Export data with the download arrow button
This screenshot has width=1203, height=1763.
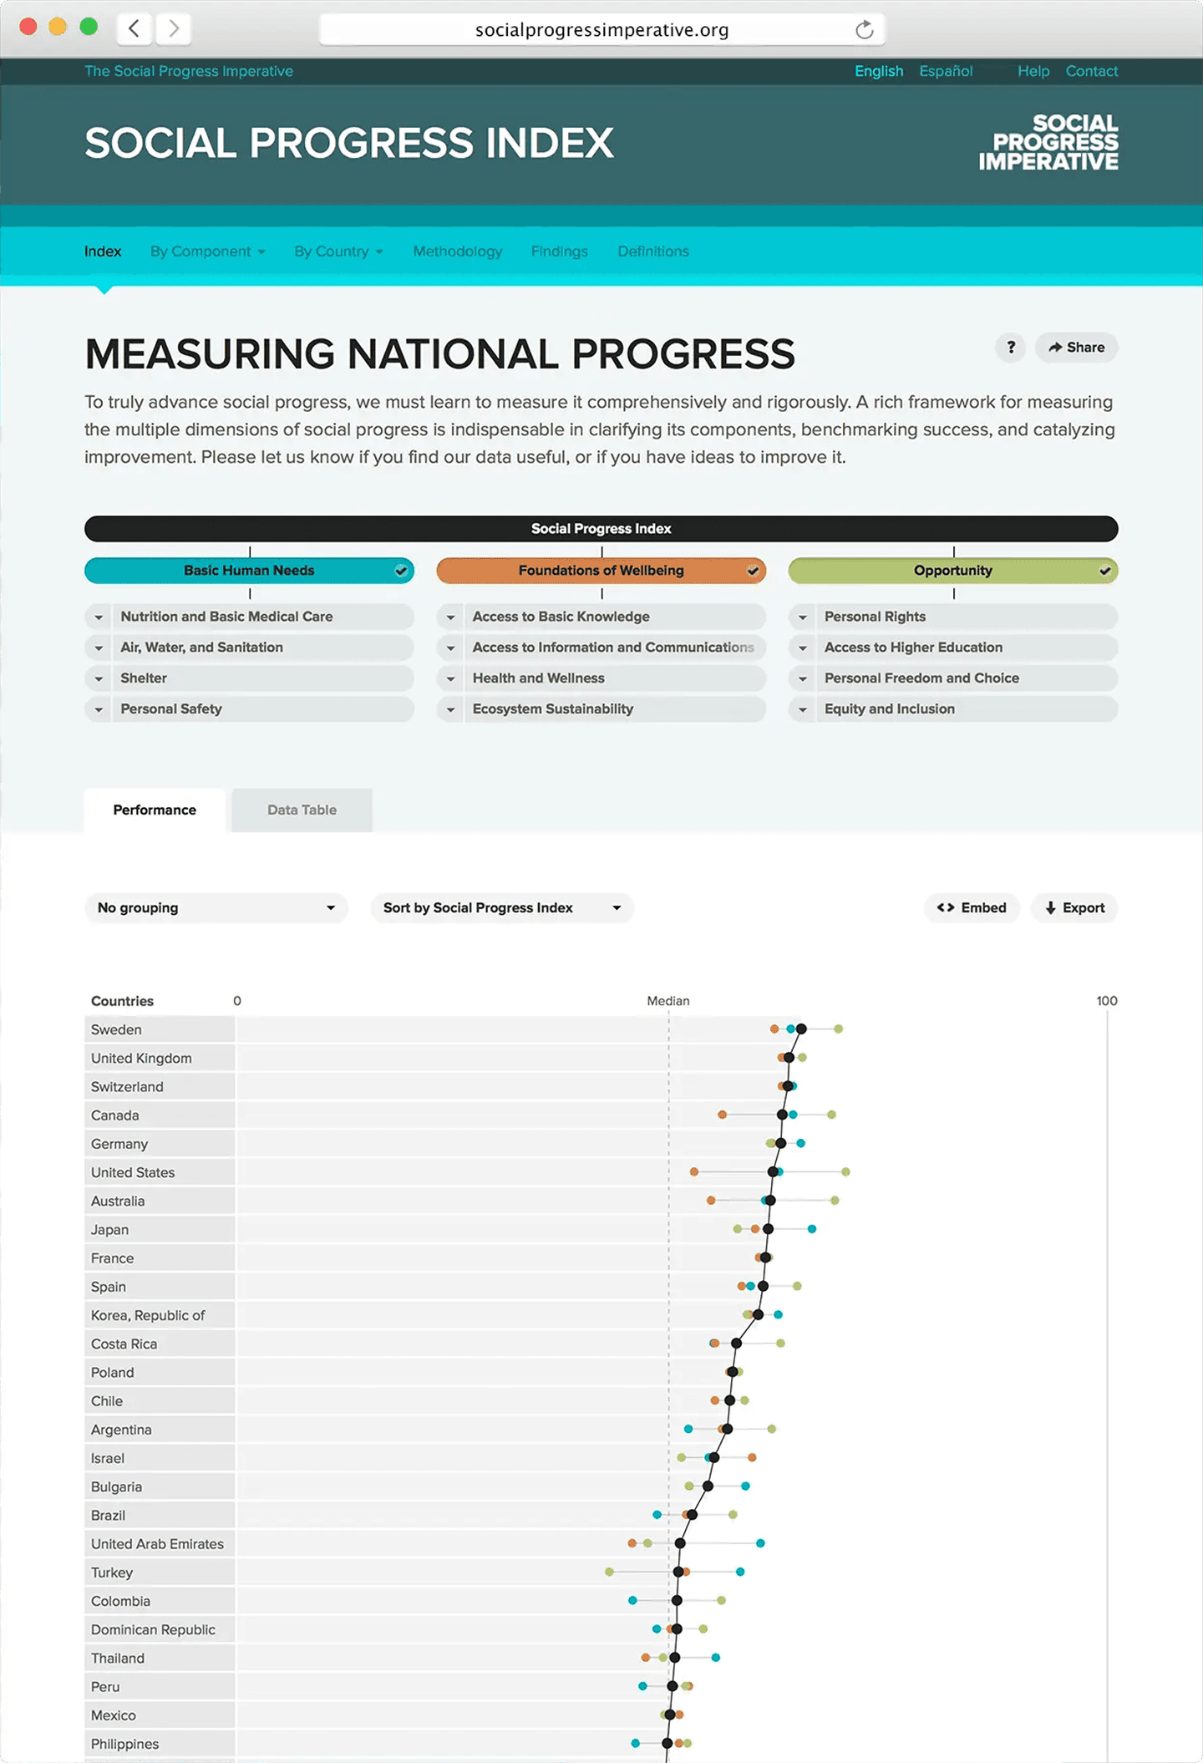[1074, 908]
